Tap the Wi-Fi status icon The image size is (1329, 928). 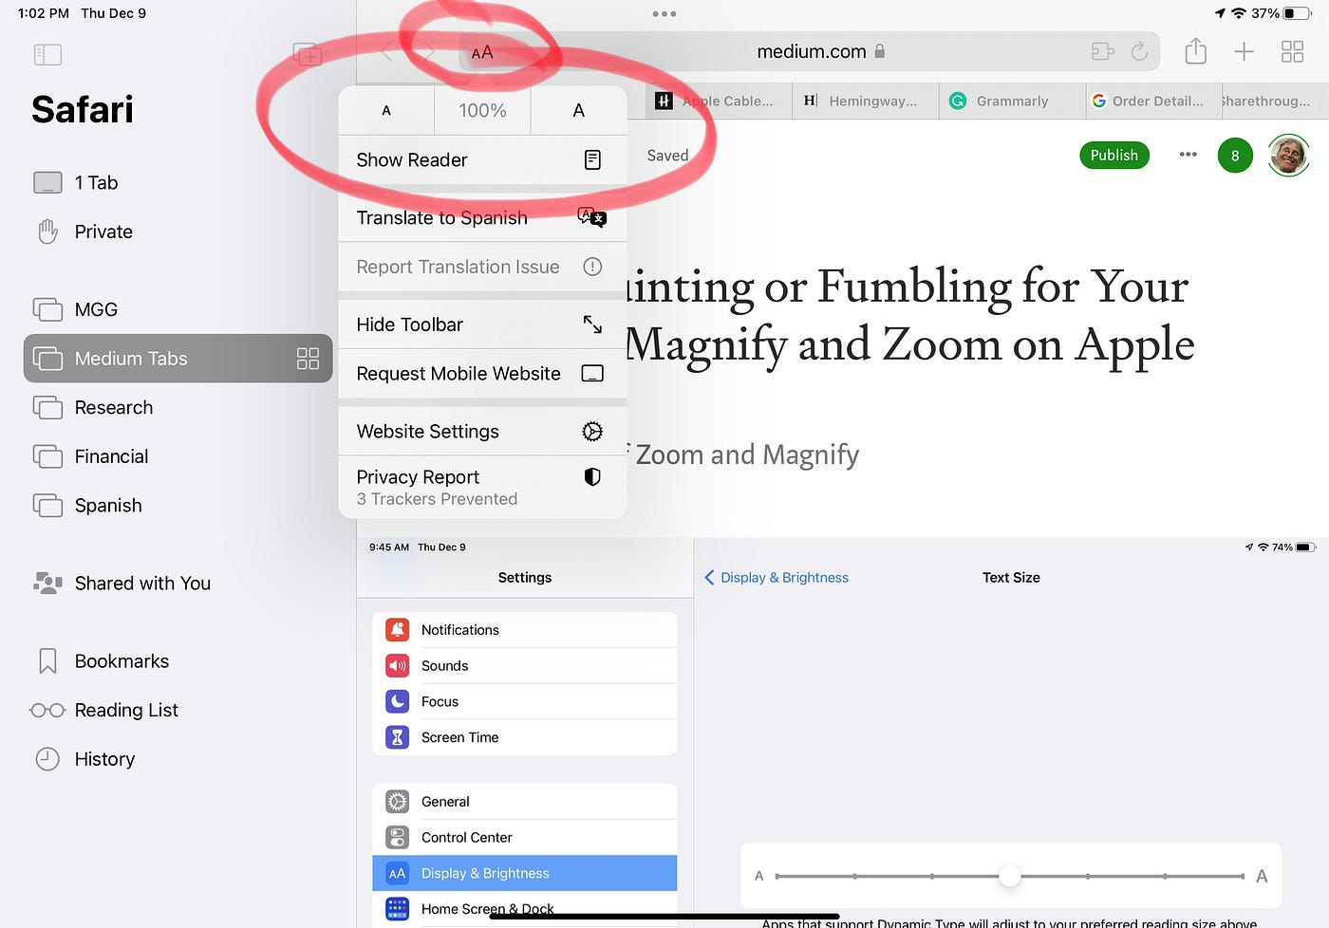(1238, 13)
